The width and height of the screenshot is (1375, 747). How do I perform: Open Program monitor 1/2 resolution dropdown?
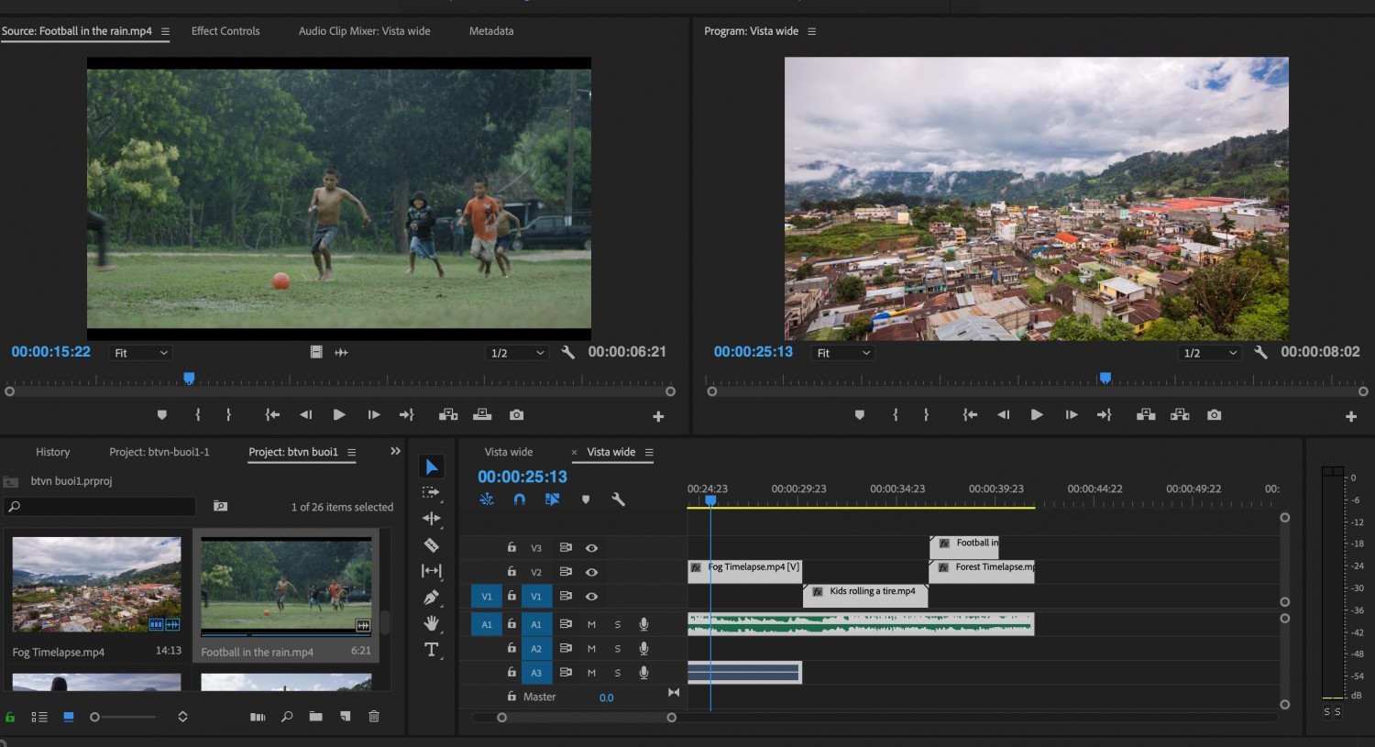tap(1210, 353)
